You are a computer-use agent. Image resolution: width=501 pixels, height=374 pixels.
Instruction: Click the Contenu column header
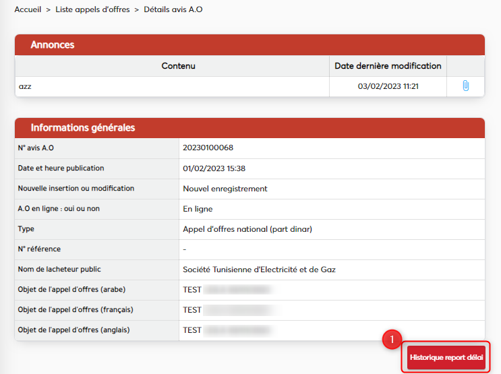(x=178, y=66)
